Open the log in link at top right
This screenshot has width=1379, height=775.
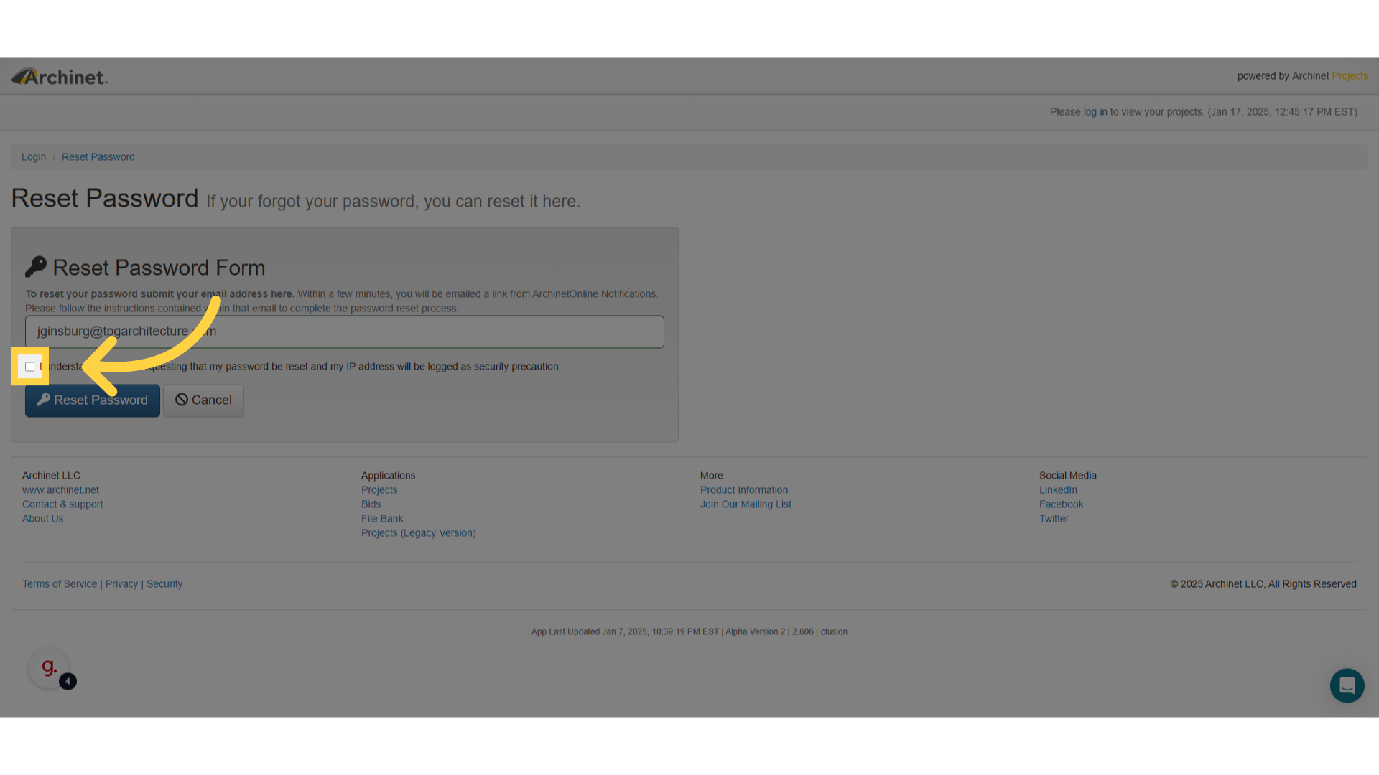(x=1095, y=111)
